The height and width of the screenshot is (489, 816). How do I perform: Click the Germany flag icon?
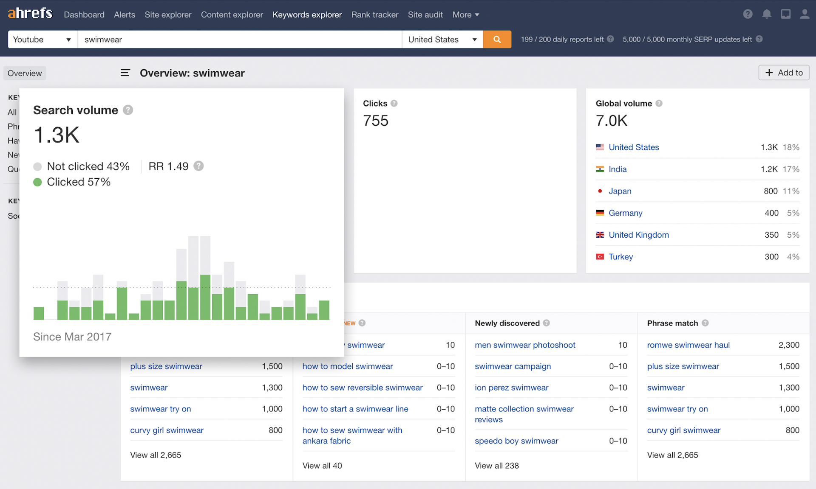600,213
